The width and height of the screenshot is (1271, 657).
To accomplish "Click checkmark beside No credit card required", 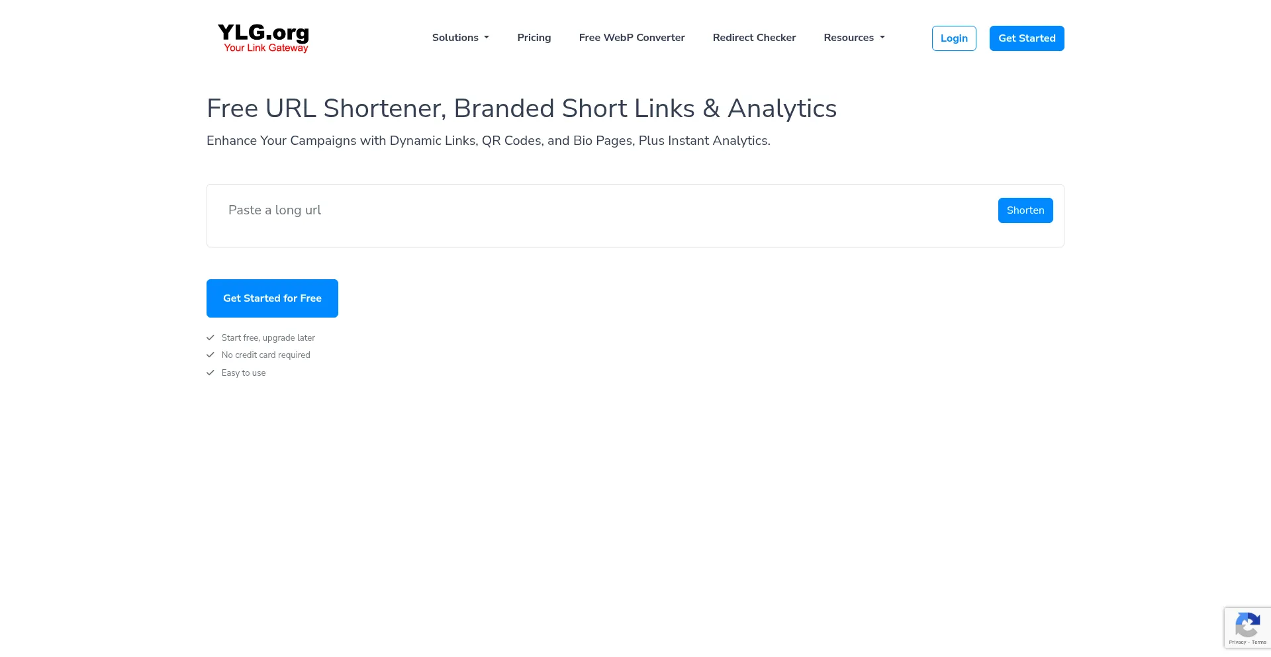I will tap(211, 355).
